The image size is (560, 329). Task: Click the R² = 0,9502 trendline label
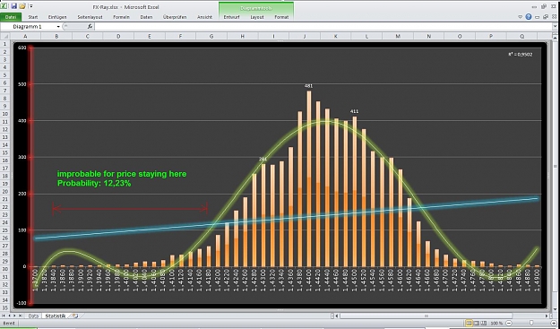(x=521, y=55)
